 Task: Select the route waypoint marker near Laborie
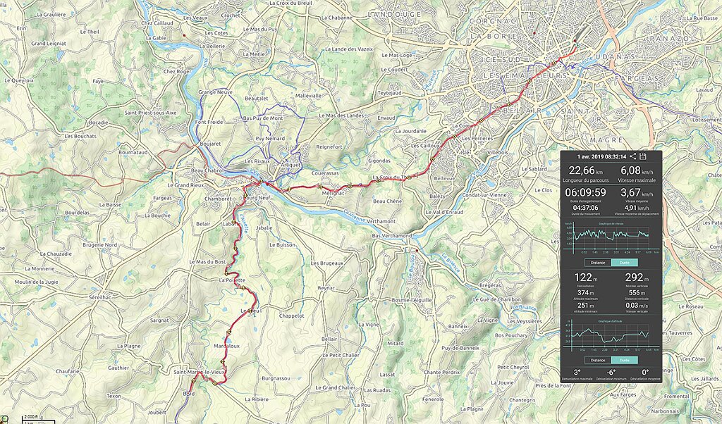(234, 223)
